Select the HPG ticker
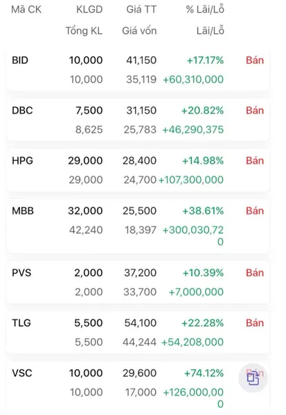The image size is (286, 415). click(x=22, y=160)
